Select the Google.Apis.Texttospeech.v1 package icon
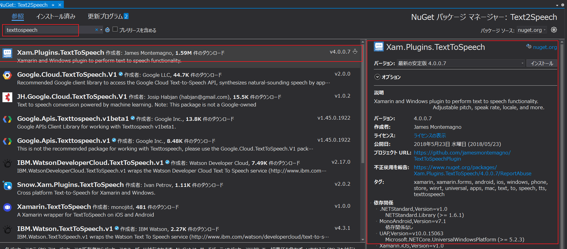The width and height of the screenshot is (567, 249). (x=7, y=141)
